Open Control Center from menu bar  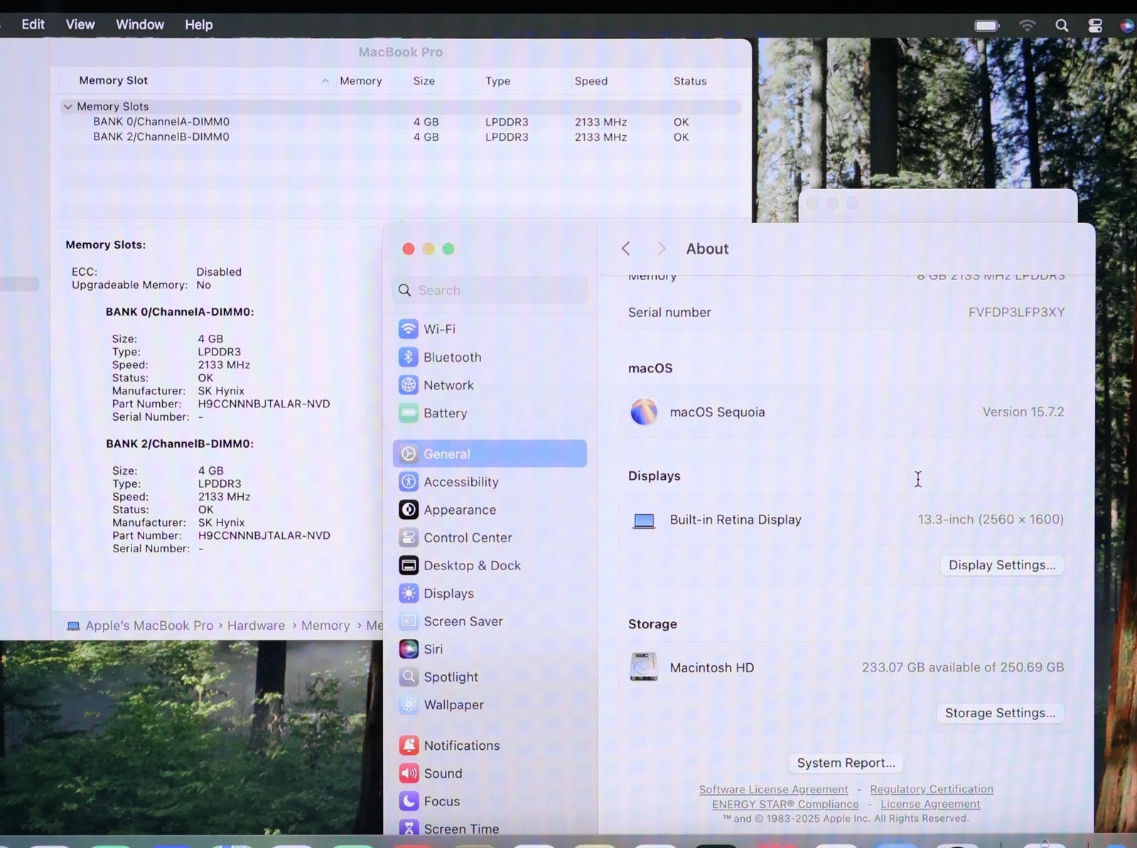(x=1095, y=26)
